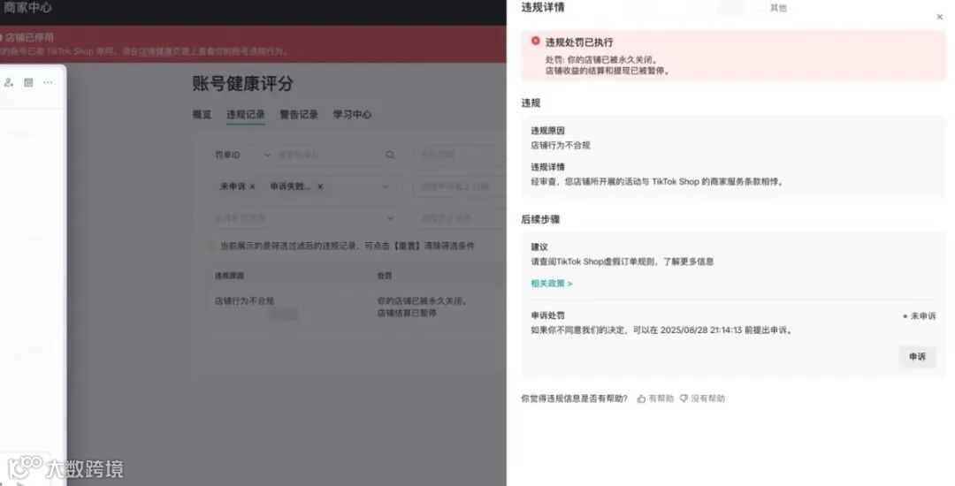This screenshot has height=486, width=955.
Task: Switch to the 概览 tab
Action: click(202, 114)
